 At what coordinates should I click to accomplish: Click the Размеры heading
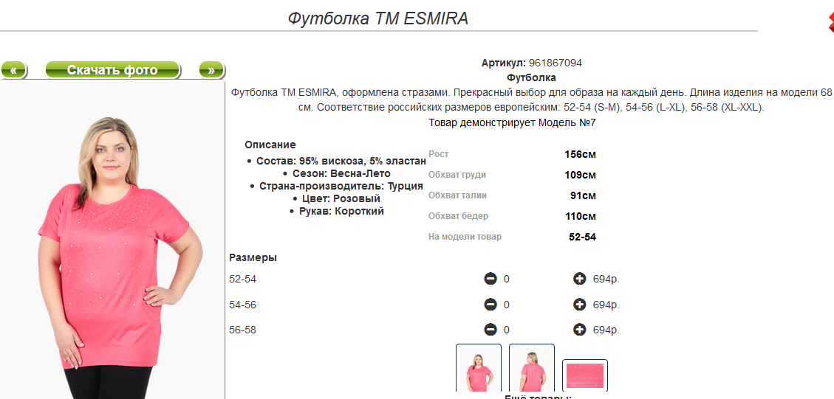click(253, 257)
